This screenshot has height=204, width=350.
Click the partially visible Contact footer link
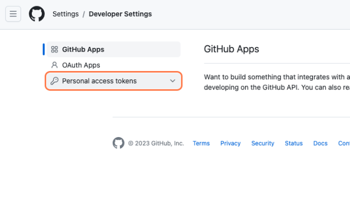[x=344, y=143]
